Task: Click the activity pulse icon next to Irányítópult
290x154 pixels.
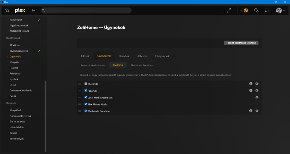Action: (x=39, y=20)
